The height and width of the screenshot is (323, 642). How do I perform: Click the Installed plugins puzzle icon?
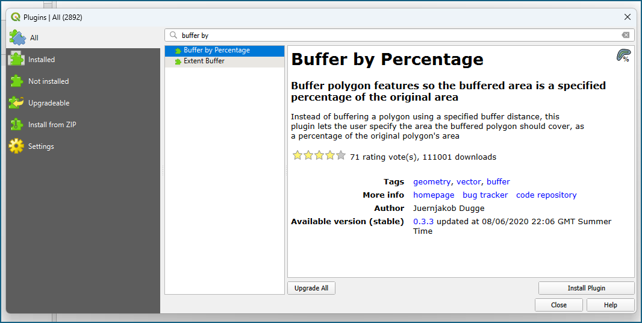pos(16,59)
